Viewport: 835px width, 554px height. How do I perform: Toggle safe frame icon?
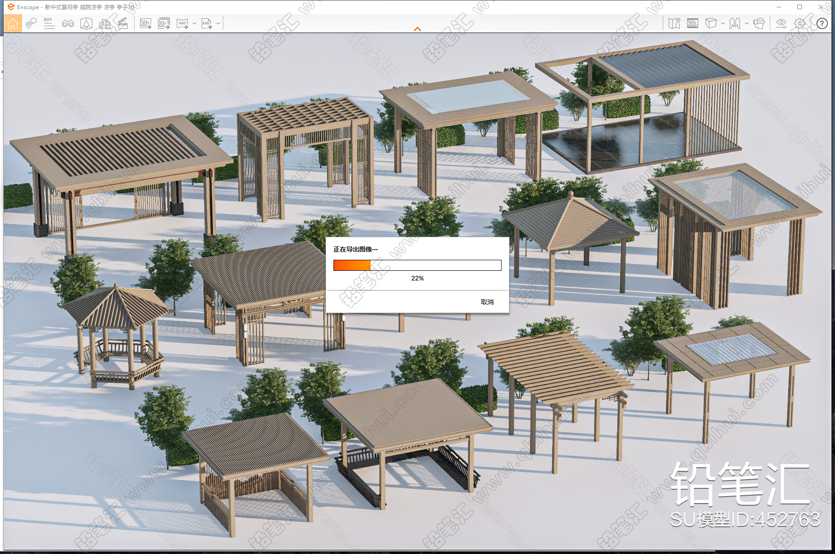(x=693, y=23)
